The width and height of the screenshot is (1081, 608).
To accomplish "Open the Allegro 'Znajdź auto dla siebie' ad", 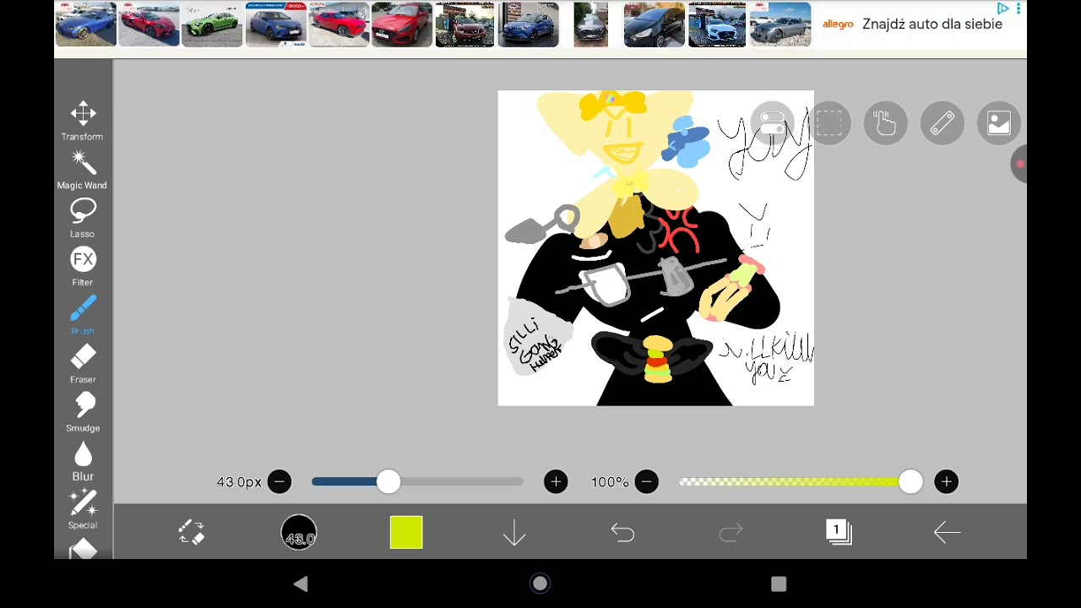I will [913, 24].
